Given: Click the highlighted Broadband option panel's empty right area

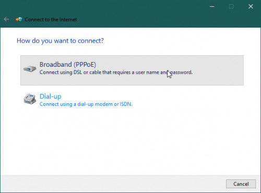Looking at the screenshot, I should click(x=218, y=70).
